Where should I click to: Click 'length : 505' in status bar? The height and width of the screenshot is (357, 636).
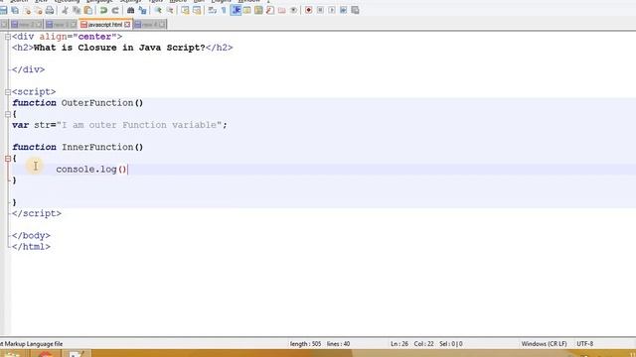coord(305,344)
